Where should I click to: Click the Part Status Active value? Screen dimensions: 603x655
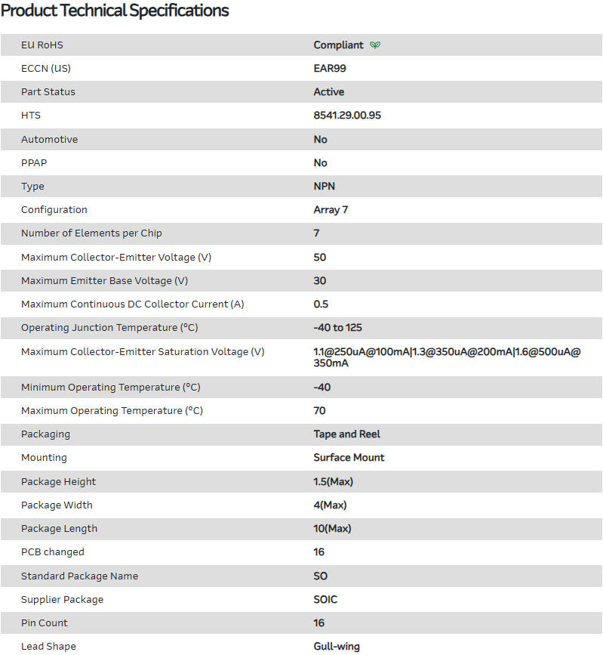(x=329, y=92)
